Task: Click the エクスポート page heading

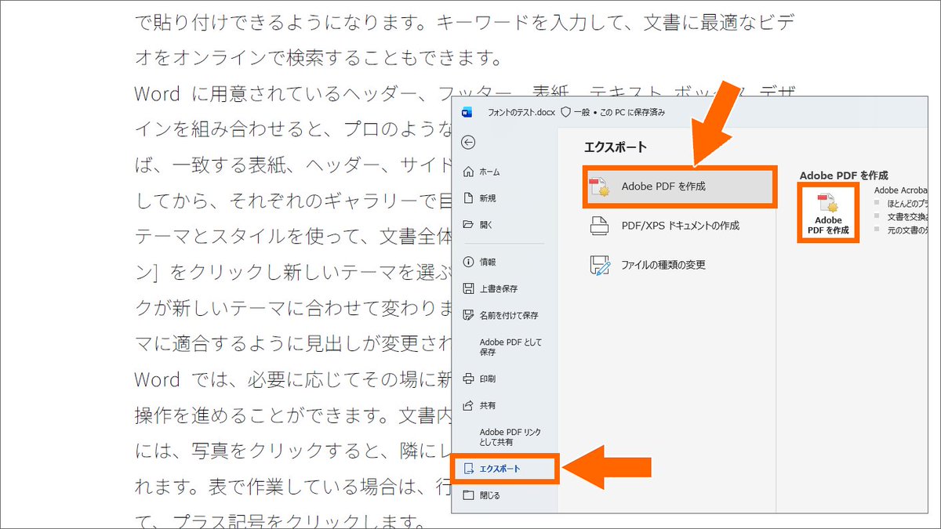Action: pos(616,147)
